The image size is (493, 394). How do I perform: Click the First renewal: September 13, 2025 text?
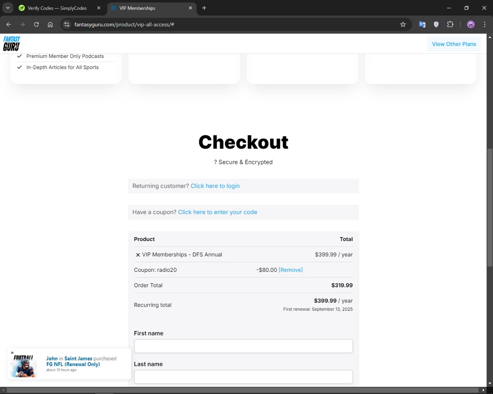318,309
